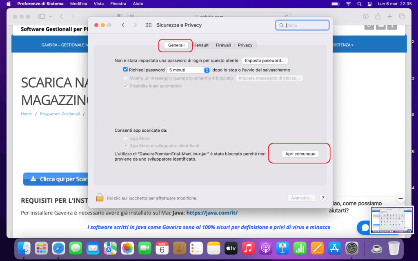418x261 pixels.
Task: Open the Vista menu
Action: point(99,4)
